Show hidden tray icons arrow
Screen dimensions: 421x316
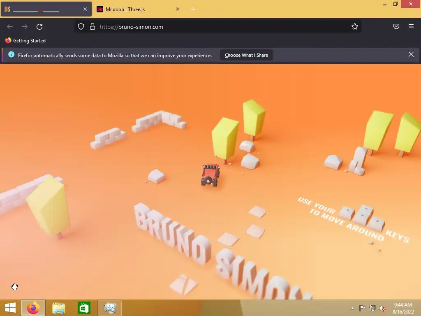(x=352, y=308)
